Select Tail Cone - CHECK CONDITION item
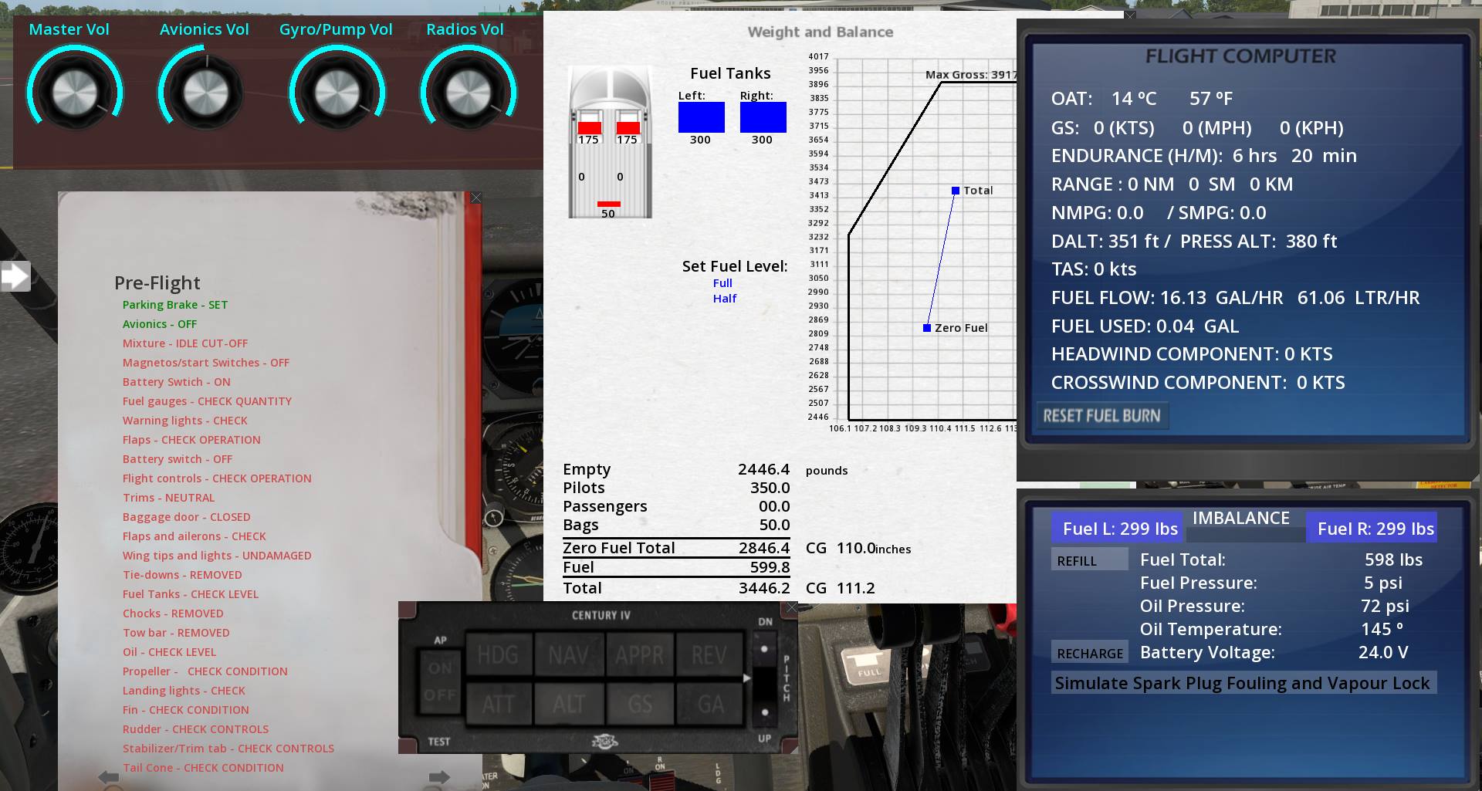The width and height of the screenshot is (1482, 791). [203, 768]
